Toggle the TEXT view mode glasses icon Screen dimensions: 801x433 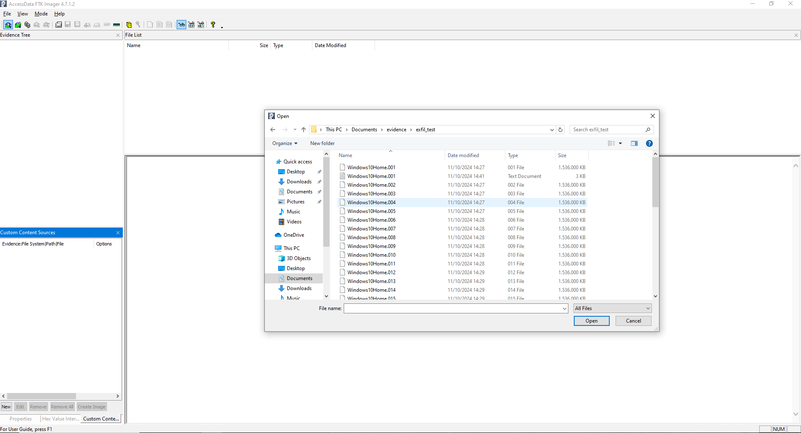tap(191, 25)
